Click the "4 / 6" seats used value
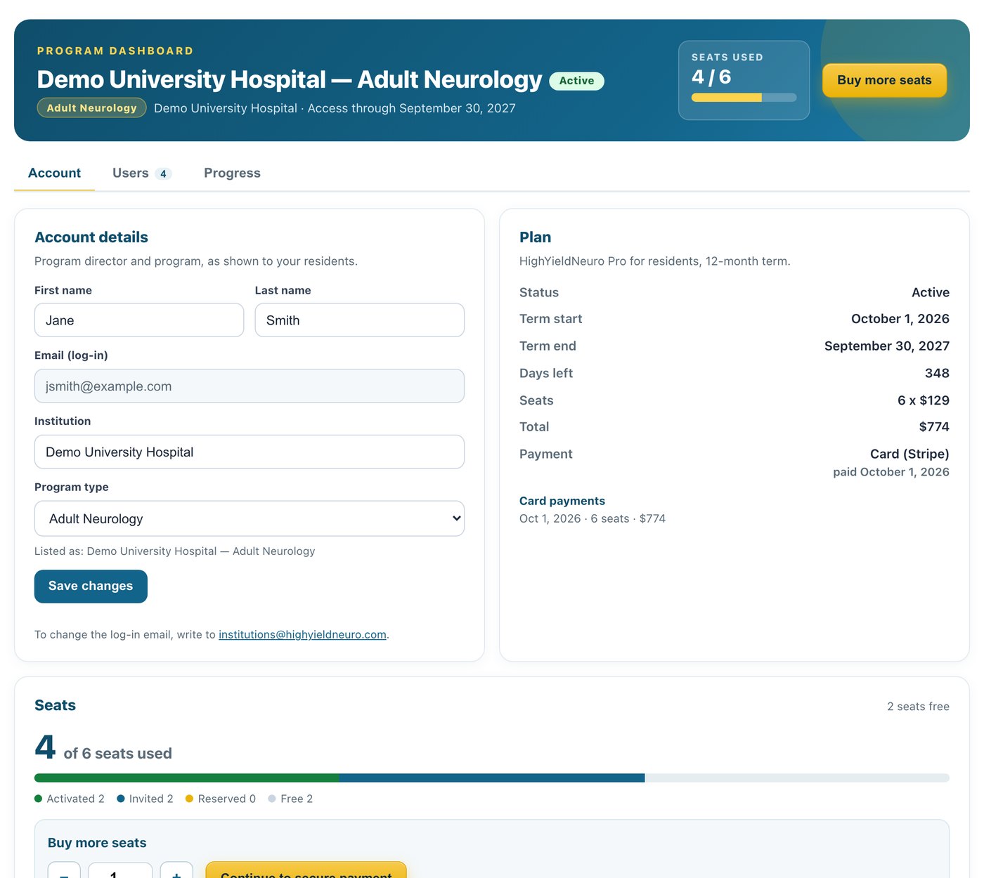The image size is (984, 878). pos(711,77)
